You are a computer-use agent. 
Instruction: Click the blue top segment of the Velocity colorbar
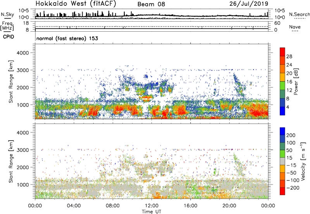click(282, 131)
